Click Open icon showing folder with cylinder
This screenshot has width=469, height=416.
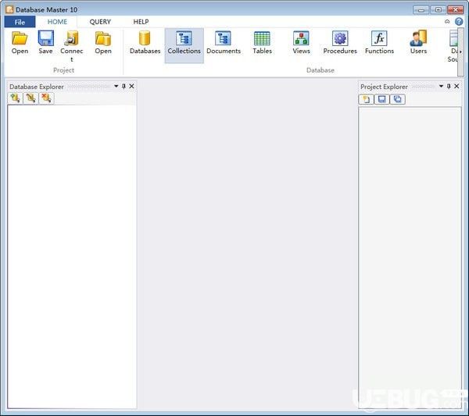pos(103,43)
